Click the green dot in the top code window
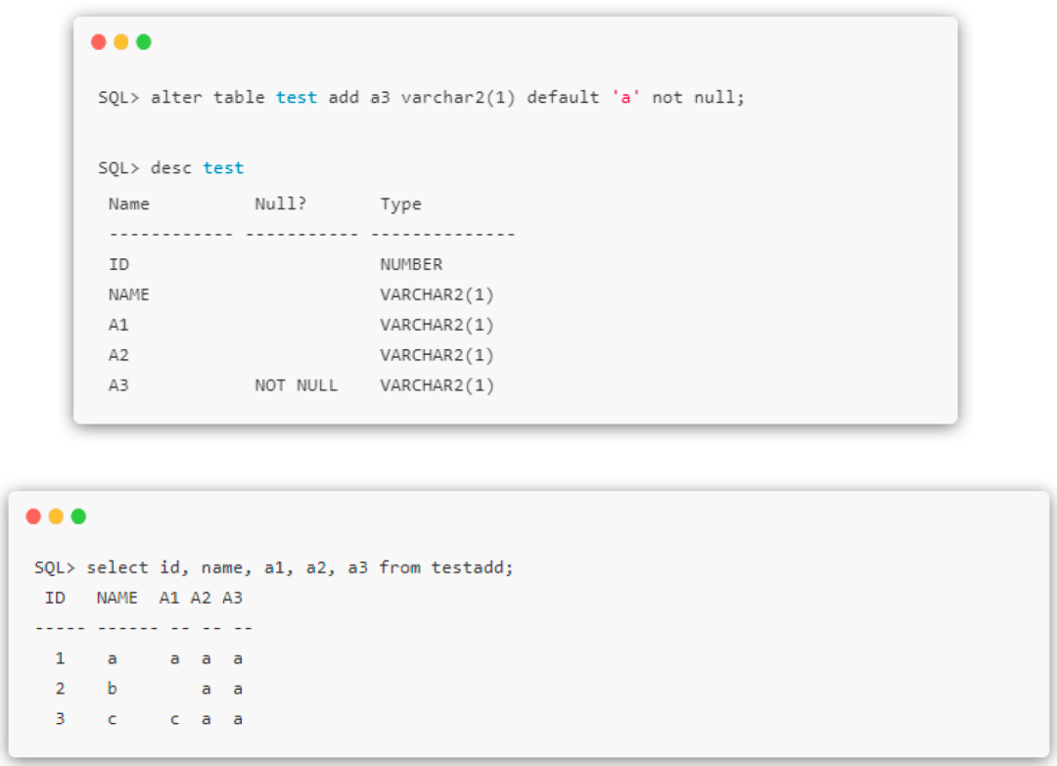 click(144, 42)
